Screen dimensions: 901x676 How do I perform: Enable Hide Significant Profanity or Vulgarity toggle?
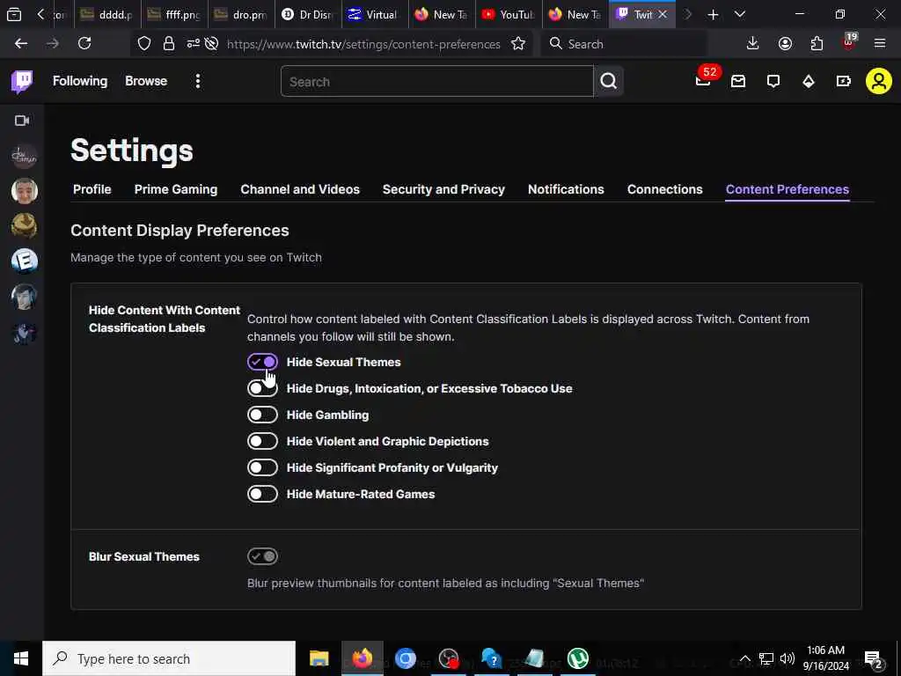tap(262, 468)
